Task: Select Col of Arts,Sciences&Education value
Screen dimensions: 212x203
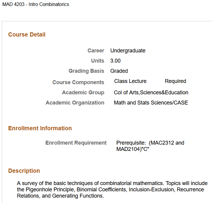Action: tap(151, 93)
